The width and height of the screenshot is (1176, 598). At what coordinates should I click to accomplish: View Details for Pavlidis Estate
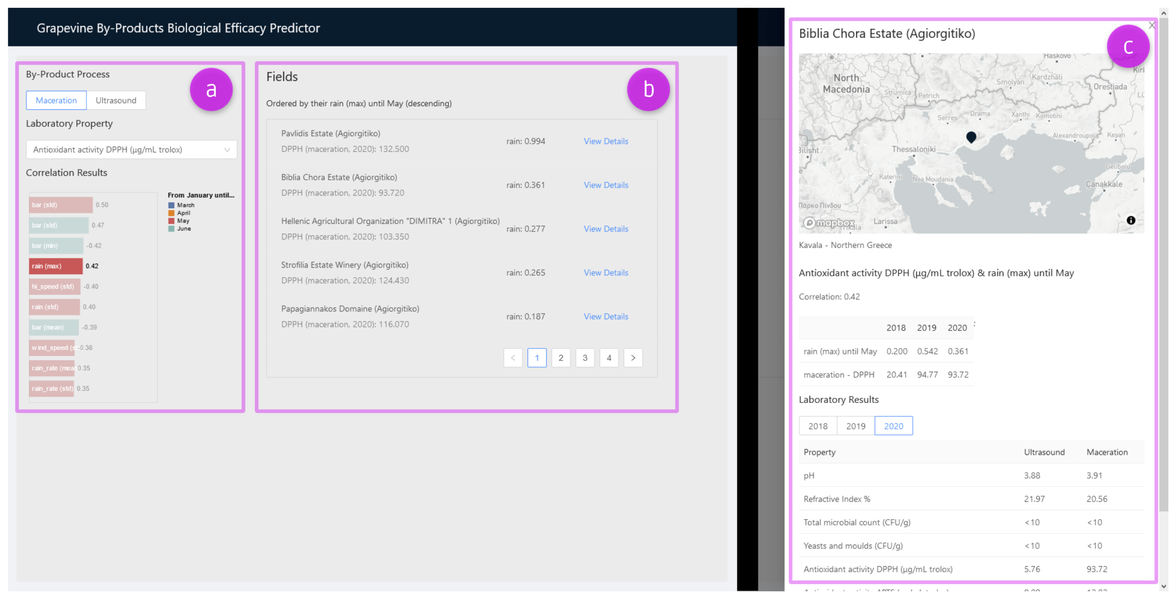click(606, 141)
